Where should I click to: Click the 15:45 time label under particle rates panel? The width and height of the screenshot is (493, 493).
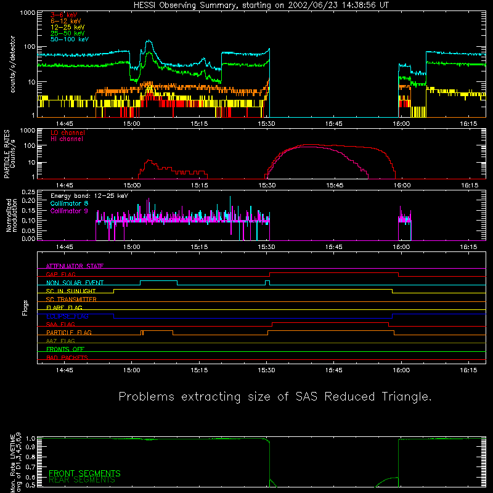[x=334, y=185]
